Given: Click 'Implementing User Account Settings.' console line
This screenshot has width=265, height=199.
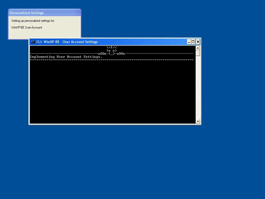Looking at the screenshot, I should (x=66, y=57).
